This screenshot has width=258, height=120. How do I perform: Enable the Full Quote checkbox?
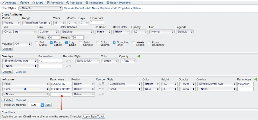(37, 43)
